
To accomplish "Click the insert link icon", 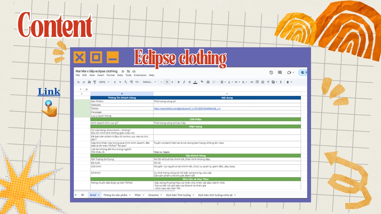I will (252, 82).
